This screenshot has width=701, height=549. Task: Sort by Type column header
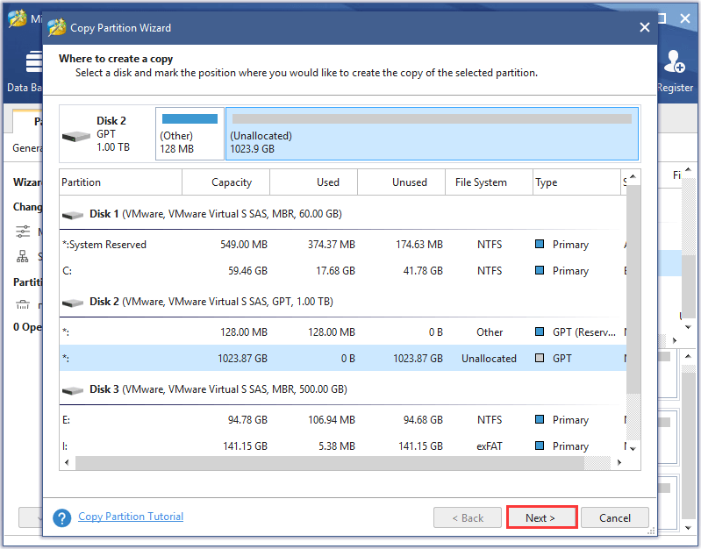click(576, 182)
